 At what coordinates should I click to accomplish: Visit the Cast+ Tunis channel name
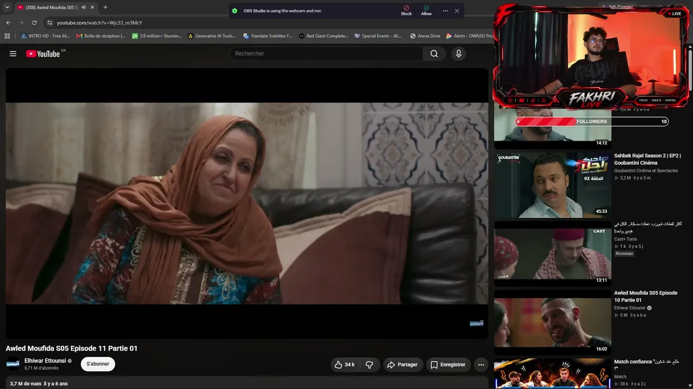tap(625, 239)
